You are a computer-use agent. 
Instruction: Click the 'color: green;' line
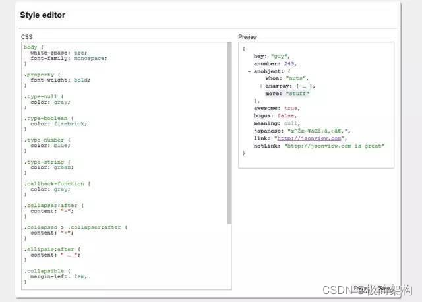coord(51,167)
